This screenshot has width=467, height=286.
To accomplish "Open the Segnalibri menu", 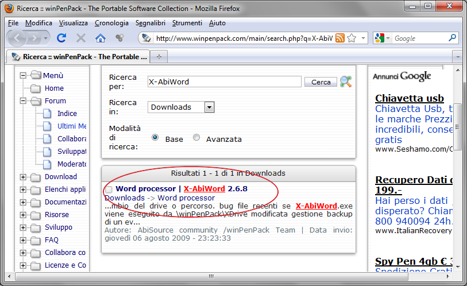I will click(150, 23).
